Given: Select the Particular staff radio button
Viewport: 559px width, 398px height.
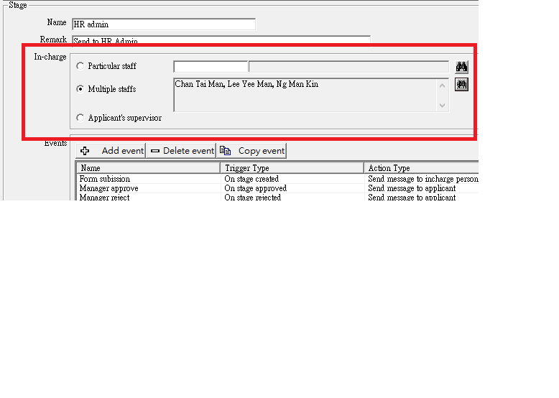Looking at the screenshot, I should tap(80, 66).
